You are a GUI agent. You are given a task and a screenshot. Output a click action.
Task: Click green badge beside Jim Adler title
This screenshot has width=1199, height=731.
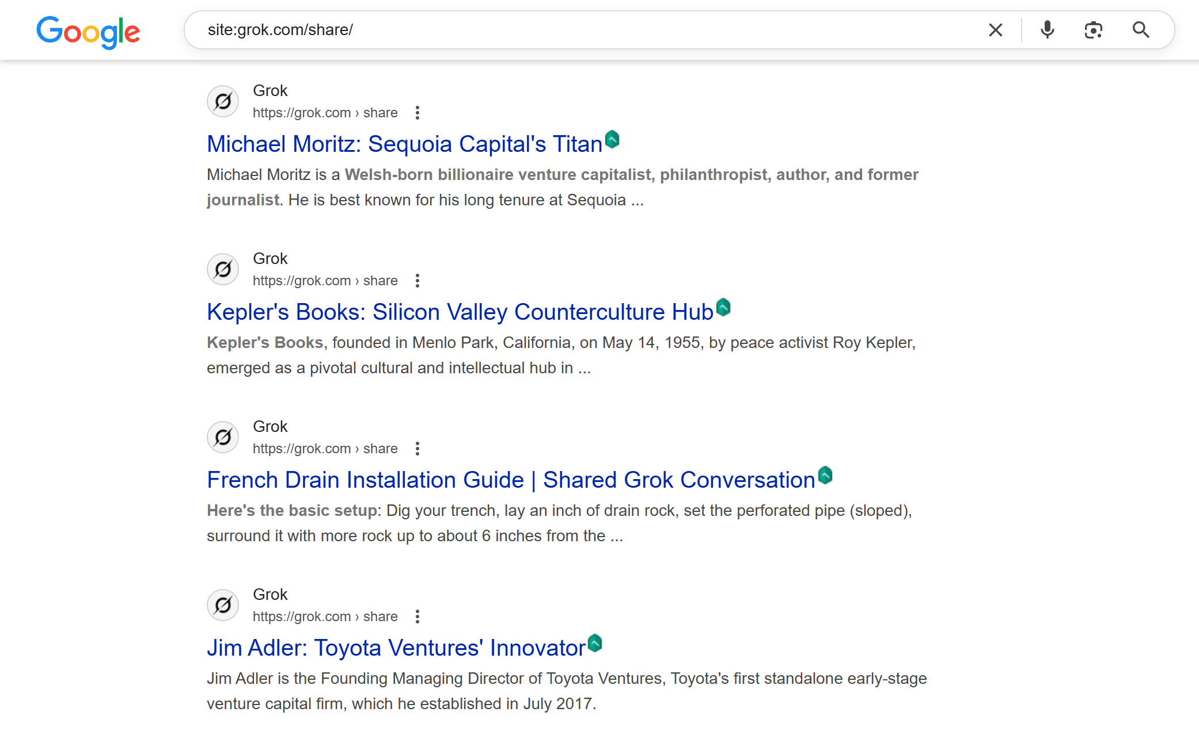[x=595, y=643]
